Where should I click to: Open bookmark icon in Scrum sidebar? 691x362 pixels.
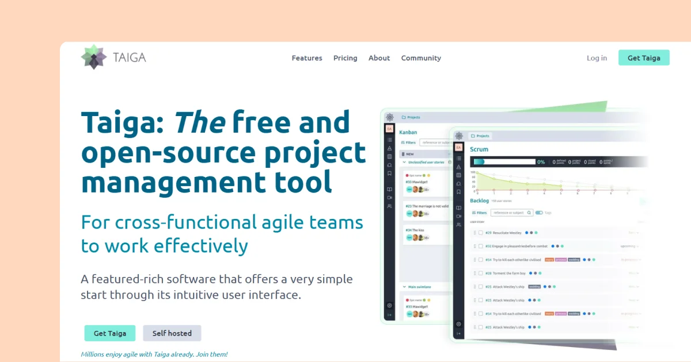pyautogui.click(x=458, y=192)
